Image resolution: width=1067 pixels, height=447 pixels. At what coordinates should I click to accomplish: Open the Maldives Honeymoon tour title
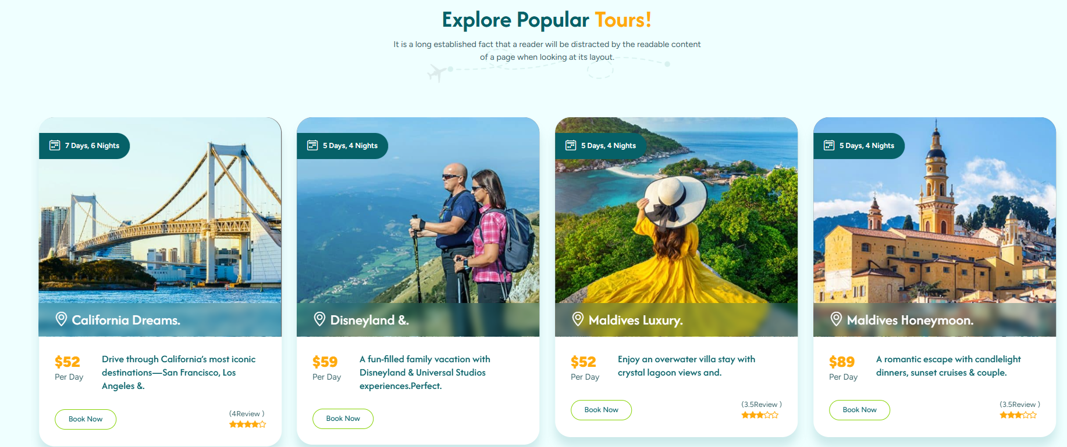tap(910, 320)
